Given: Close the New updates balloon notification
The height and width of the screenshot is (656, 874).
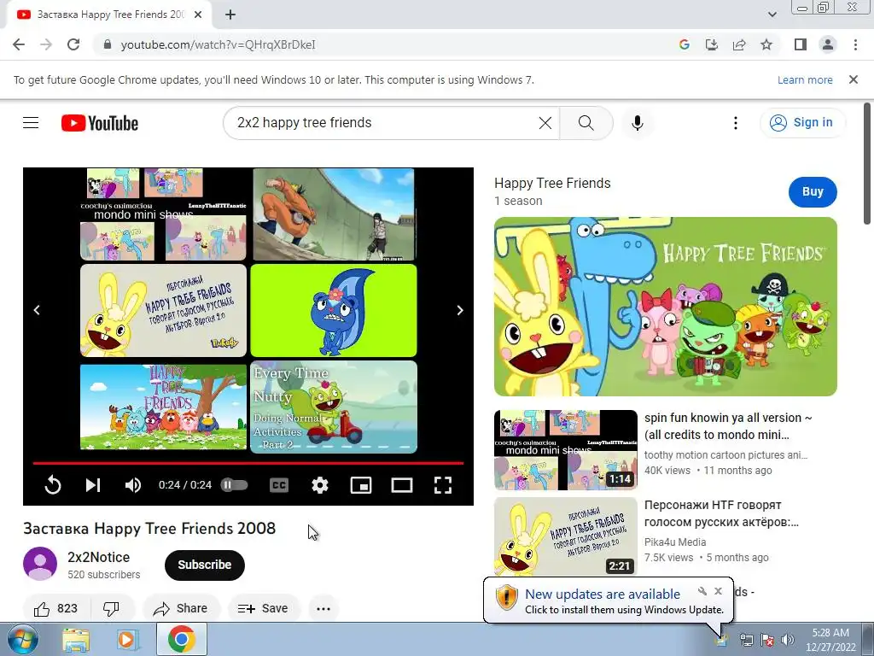Looking at the screenshot, I should point(718,591).
